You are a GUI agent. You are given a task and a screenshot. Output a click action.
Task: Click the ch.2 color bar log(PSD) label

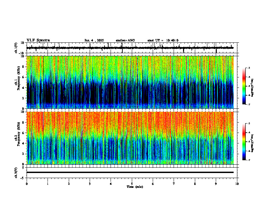click(x=253, y=143)
